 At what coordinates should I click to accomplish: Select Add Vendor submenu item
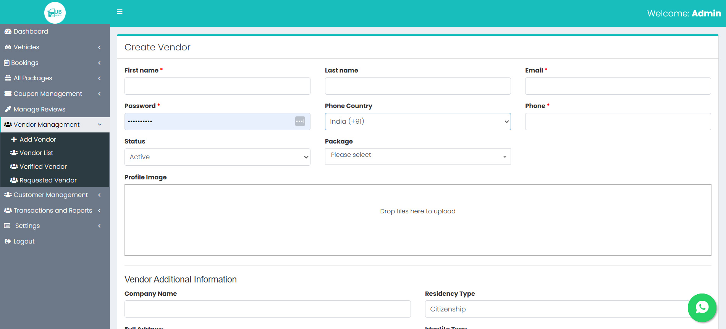pos(55,139)
